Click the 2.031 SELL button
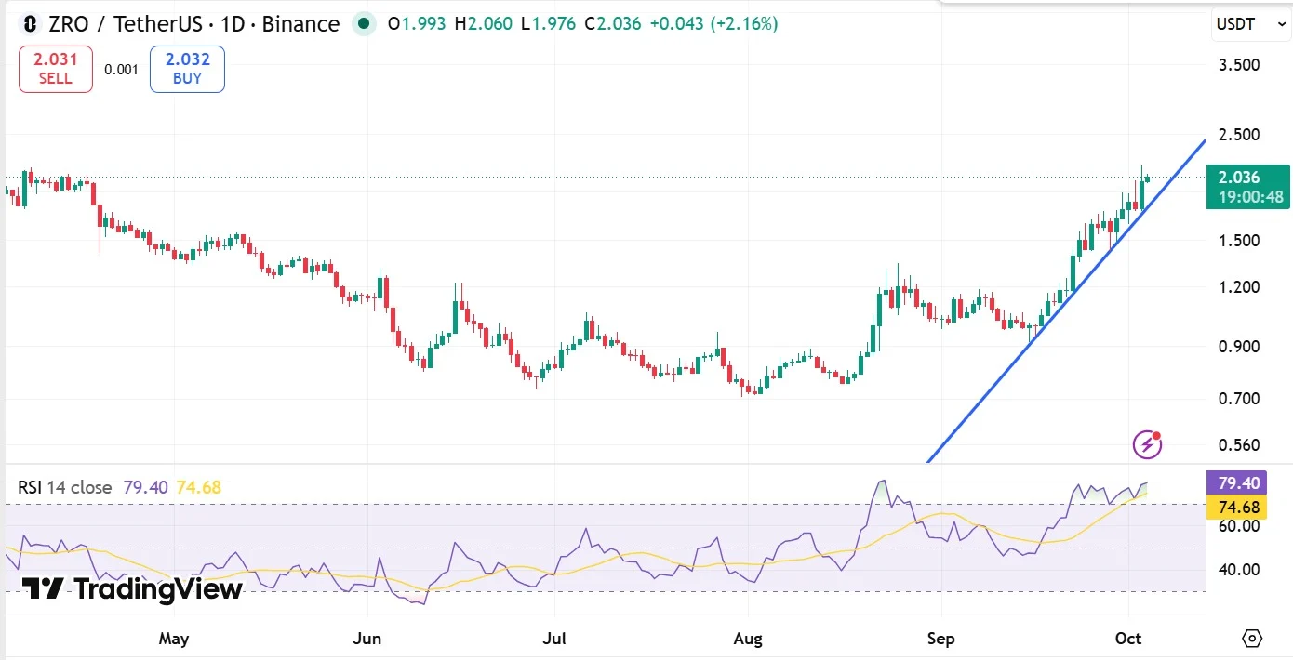 (x=56, y=69)
